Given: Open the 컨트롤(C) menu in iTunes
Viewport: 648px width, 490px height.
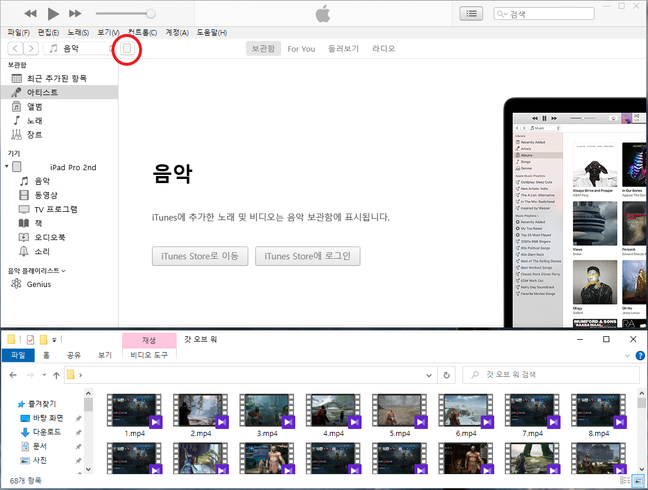Looking at the screenshot, I should 143,33.
